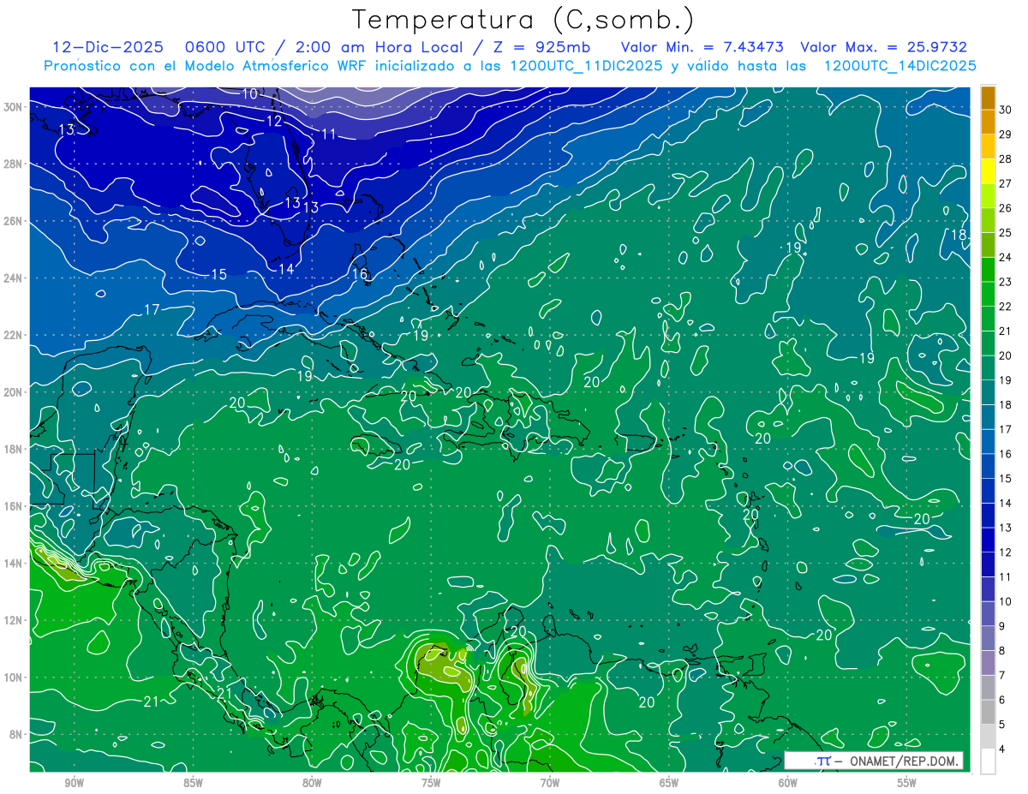Click the 12N latitude axis label
This screenshot has width=1028, height=794.
pos(13,620)
